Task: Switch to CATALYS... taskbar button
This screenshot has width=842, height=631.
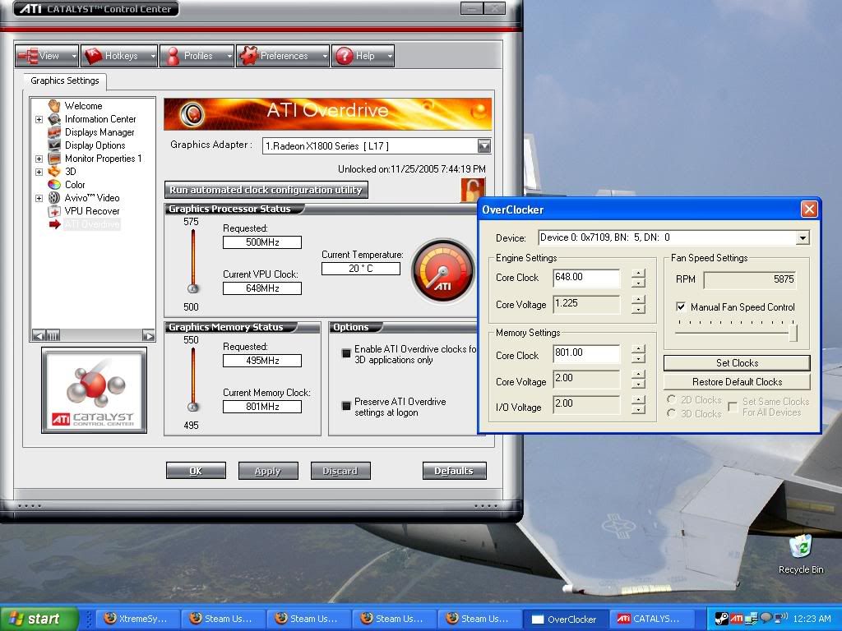Action: tap(651, 619)
